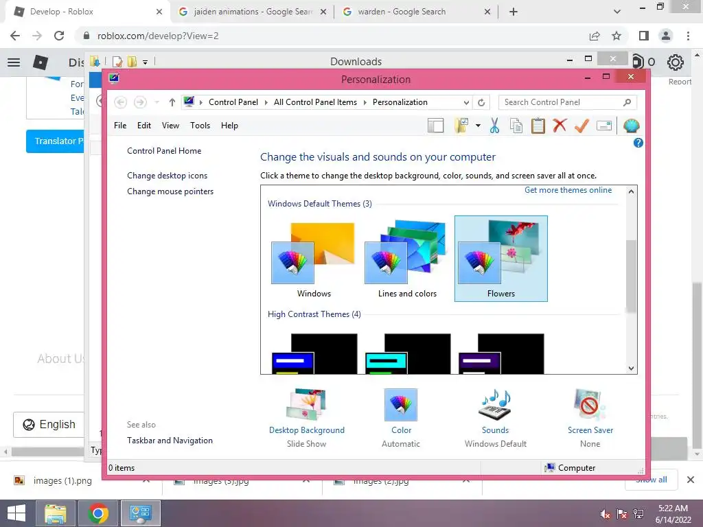Screen dimensions: 703x527
Task: Bookmark this page with the star
Action: click(616, 36)
